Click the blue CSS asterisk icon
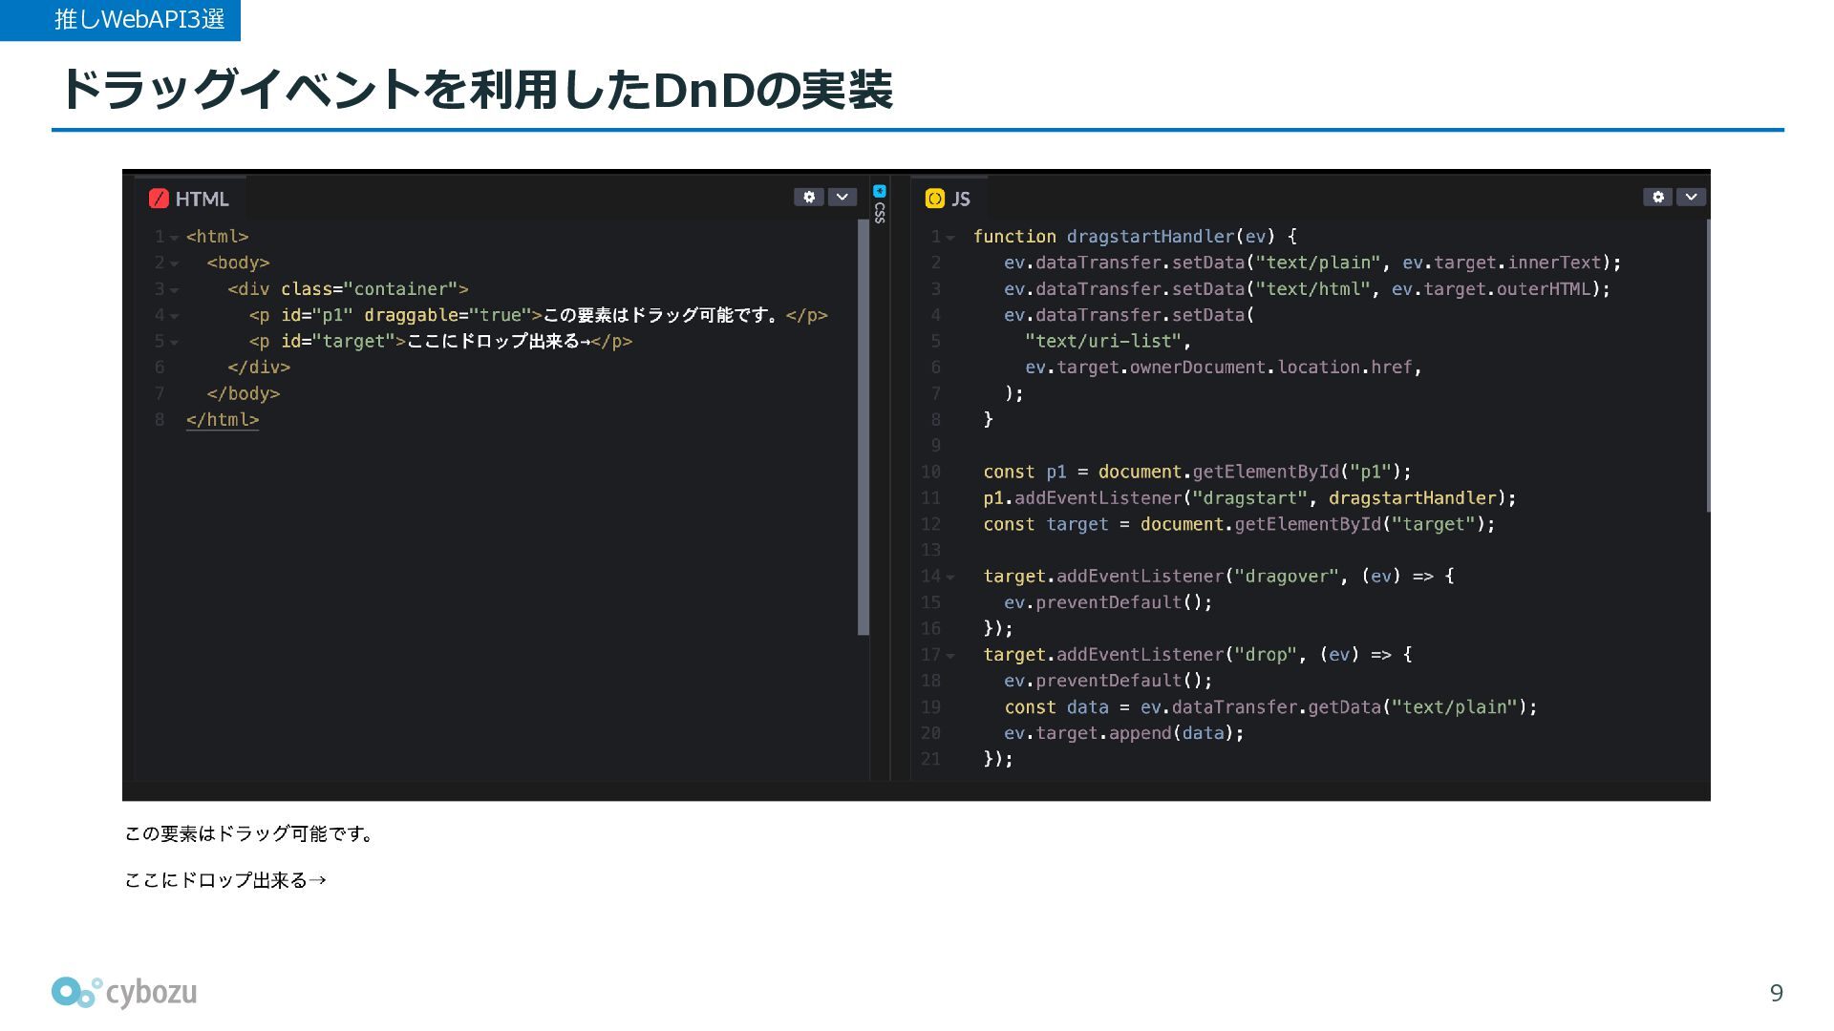 [880, 191]
